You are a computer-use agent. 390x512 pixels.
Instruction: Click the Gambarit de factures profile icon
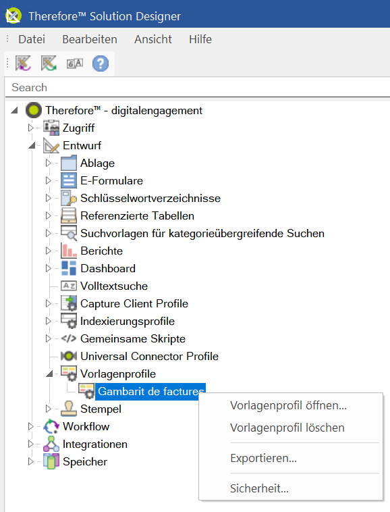[x=86, y=391]
